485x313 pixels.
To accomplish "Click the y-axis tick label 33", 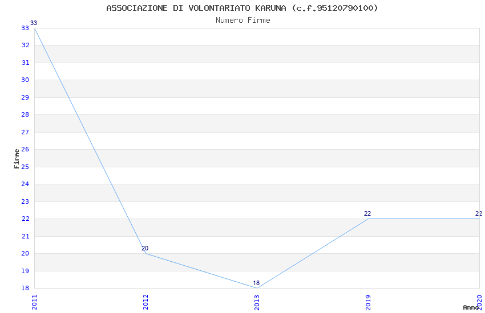I will click(25, 28).
